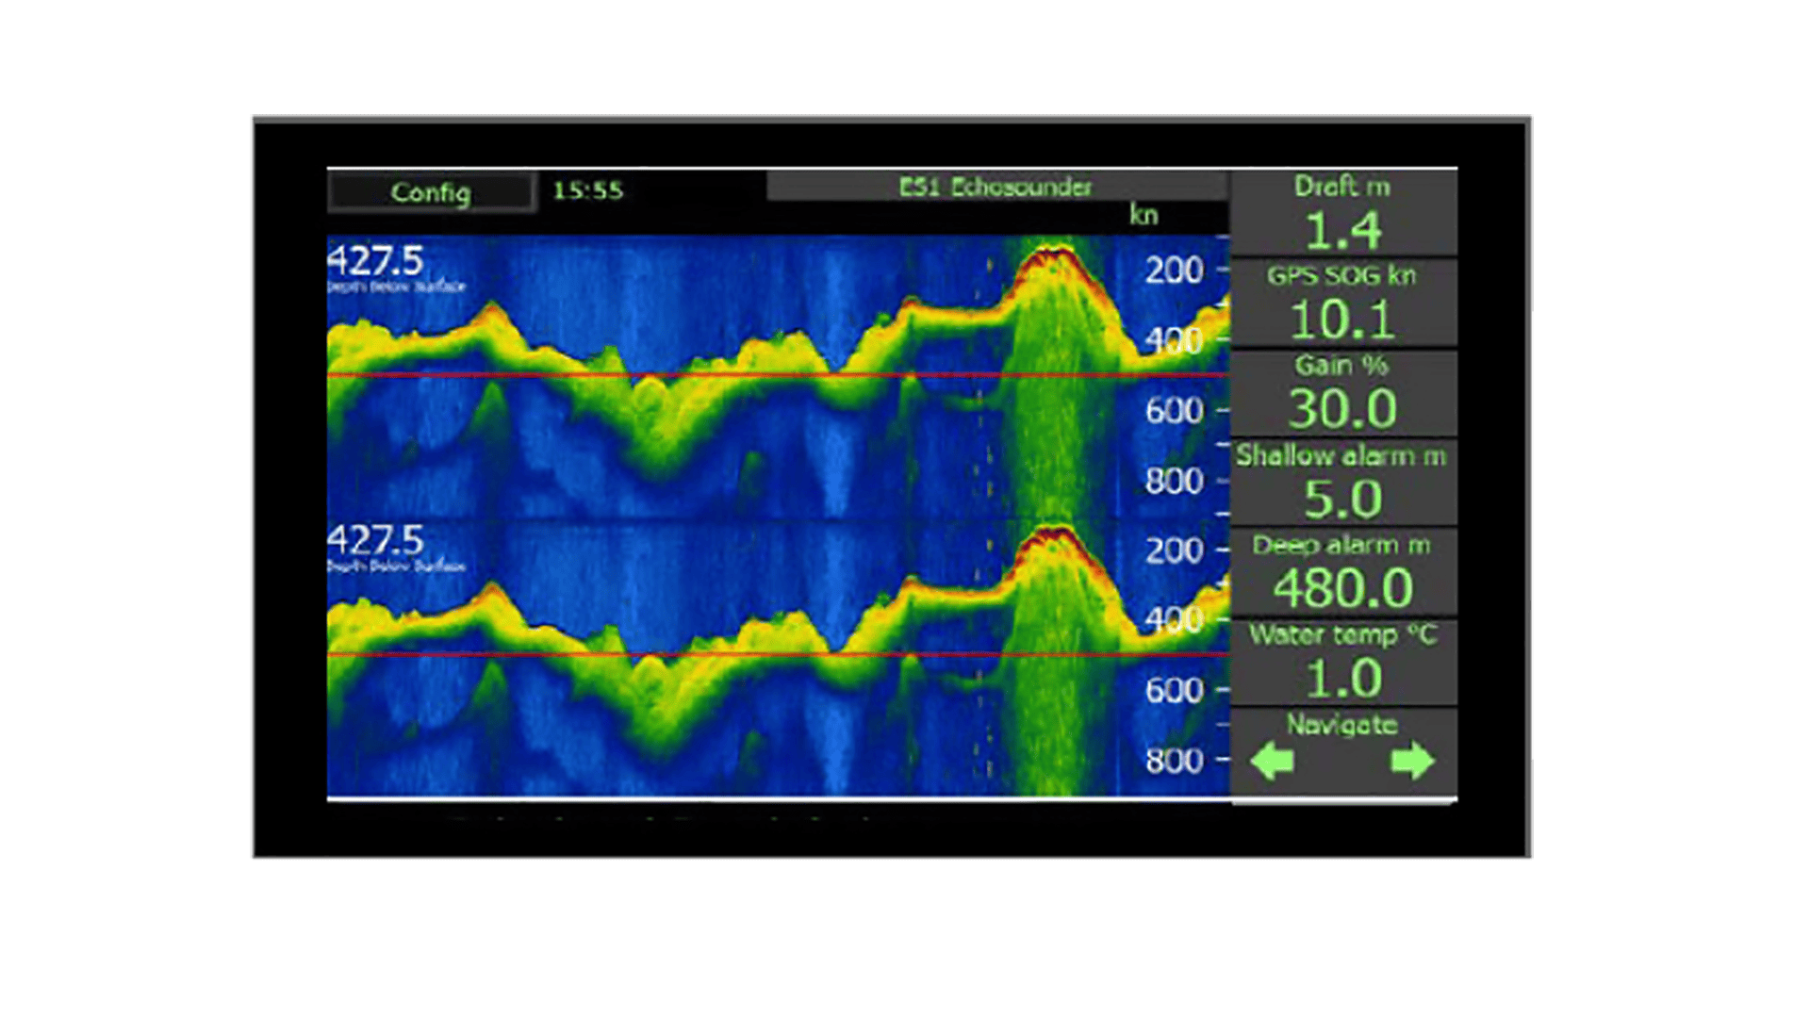Click the 800 mark on the lower depth scale
Viewport: 1810px width, 1018px height.
pos(1174,761)
